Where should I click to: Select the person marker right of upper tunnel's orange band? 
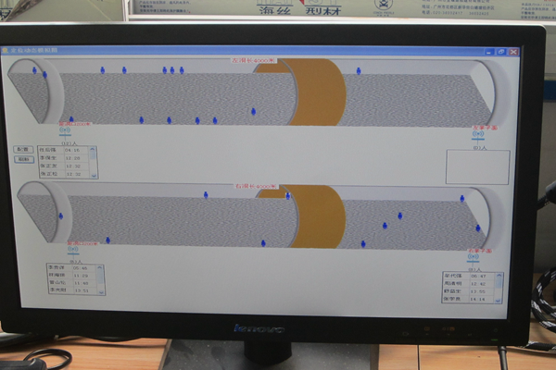click(359, 70)
